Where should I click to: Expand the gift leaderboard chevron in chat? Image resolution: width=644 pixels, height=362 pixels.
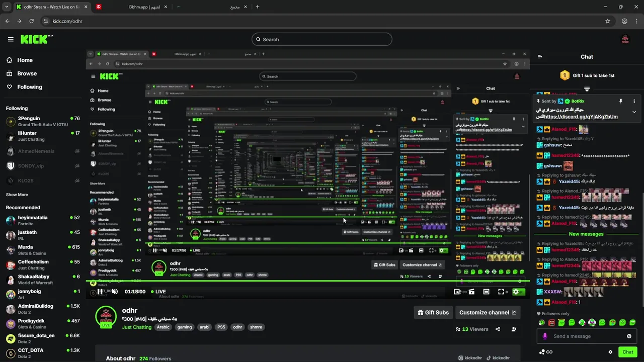click(x=587, y=88)
